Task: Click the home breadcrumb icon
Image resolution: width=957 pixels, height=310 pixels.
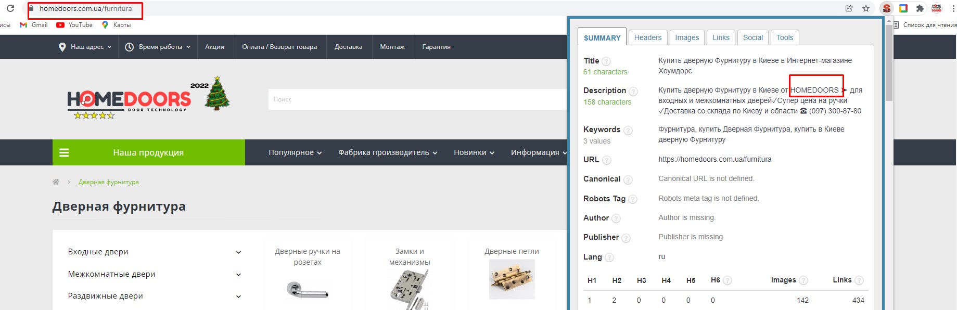Action: pyautogui.click(x=56, y=182)
